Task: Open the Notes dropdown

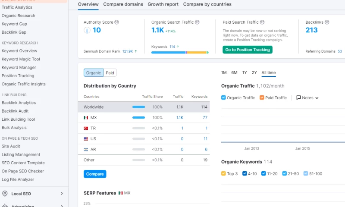Action: click(307, 98)
